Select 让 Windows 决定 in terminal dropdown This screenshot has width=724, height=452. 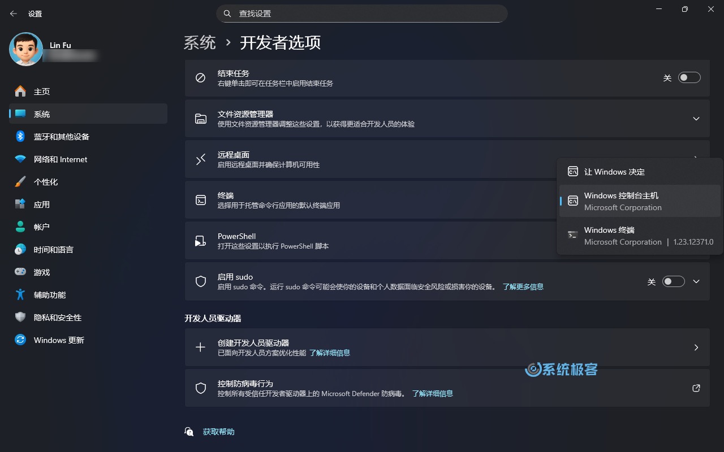[640, 172]
